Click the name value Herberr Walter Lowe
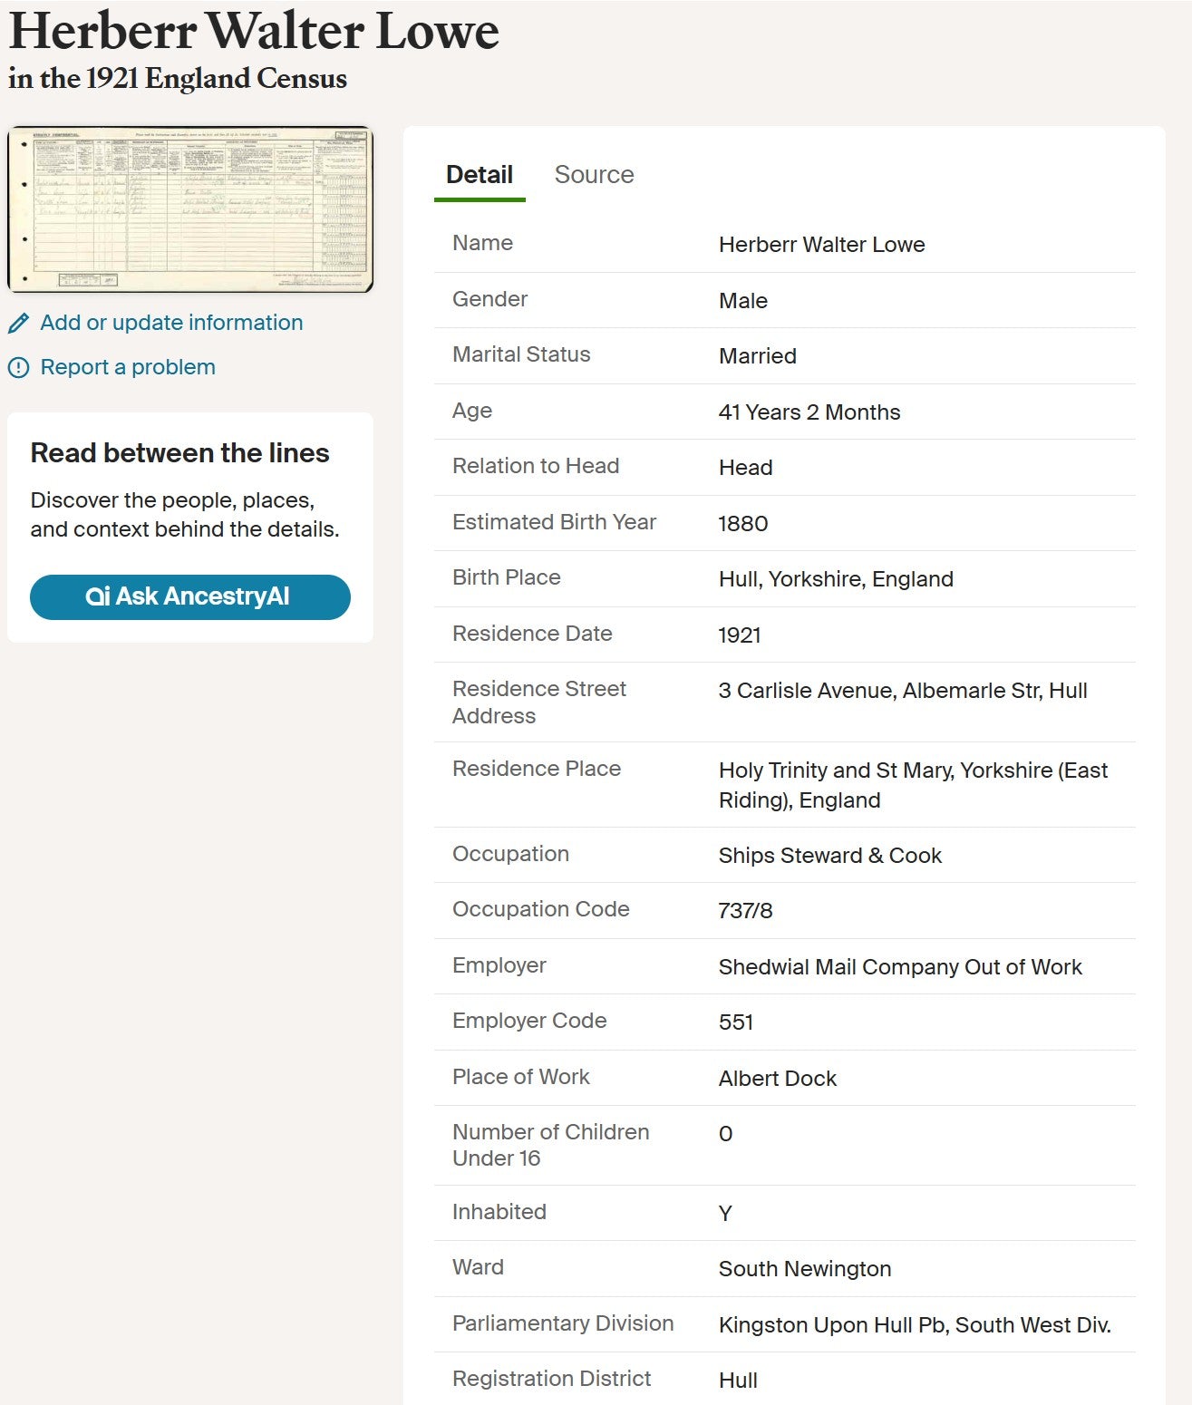 click(x=821, y=245)
